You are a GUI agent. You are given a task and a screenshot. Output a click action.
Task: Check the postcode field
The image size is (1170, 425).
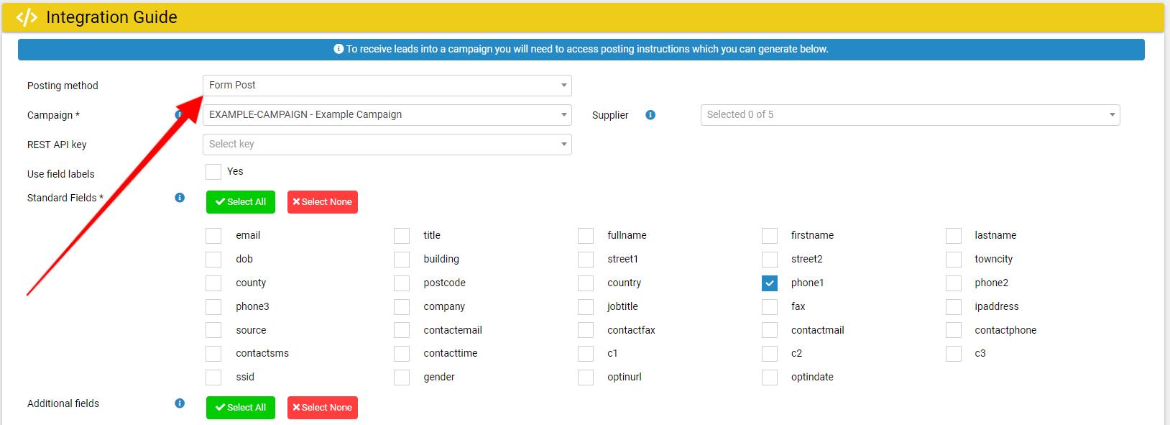coord(402,283)
